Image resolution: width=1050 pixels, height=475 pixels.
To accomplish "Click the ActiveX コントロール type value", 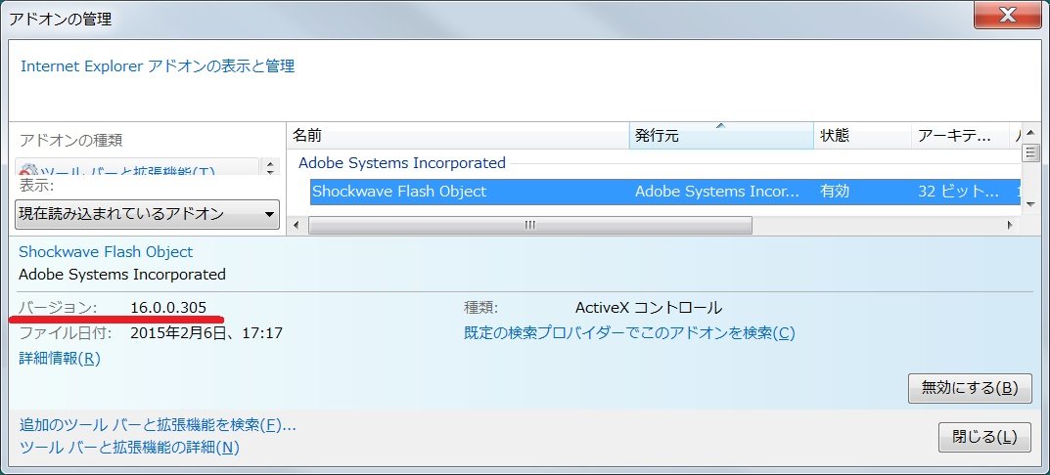I will pos(648,308).
